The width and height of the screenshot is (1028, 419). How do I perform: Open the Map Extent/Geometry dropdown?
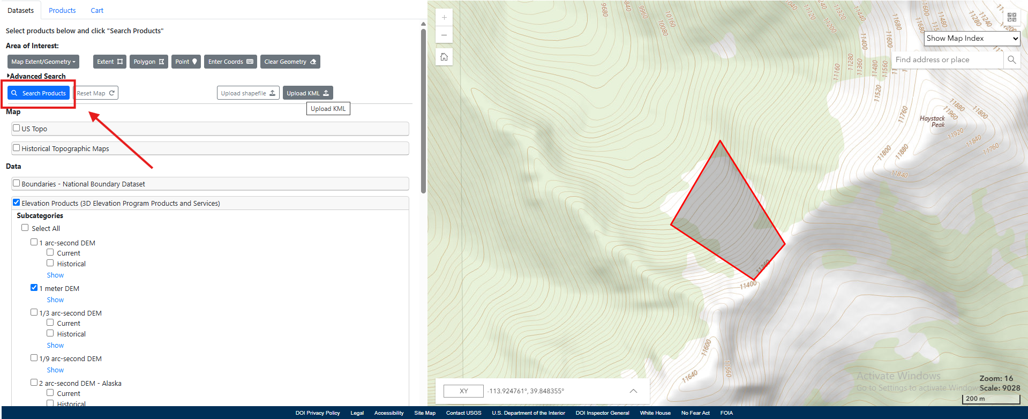(x=43, y=62)
